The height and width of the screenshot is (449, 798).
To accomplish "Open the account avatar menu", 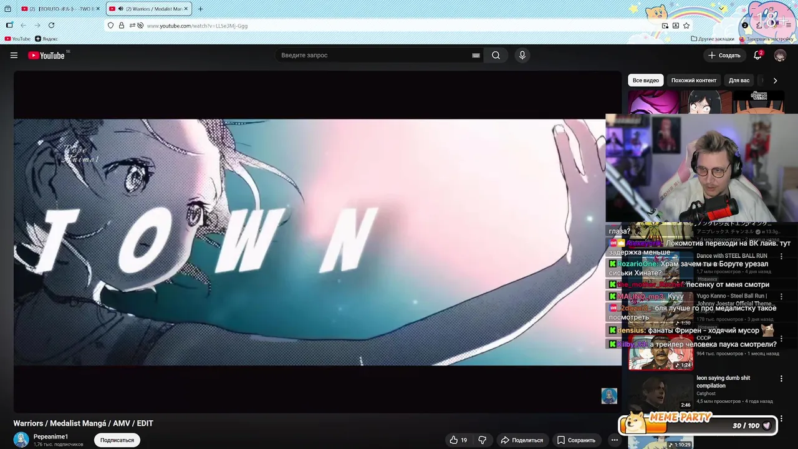I will (780, 56).
